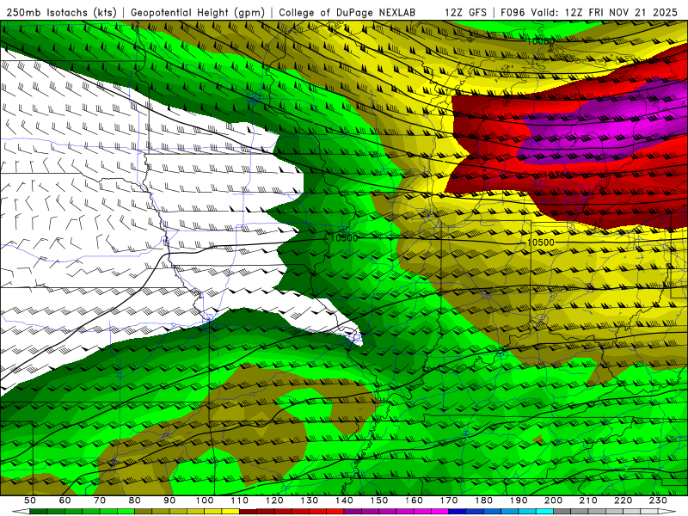
Task: Click the 60 value on the color scale
Action: tap(65, 501)
